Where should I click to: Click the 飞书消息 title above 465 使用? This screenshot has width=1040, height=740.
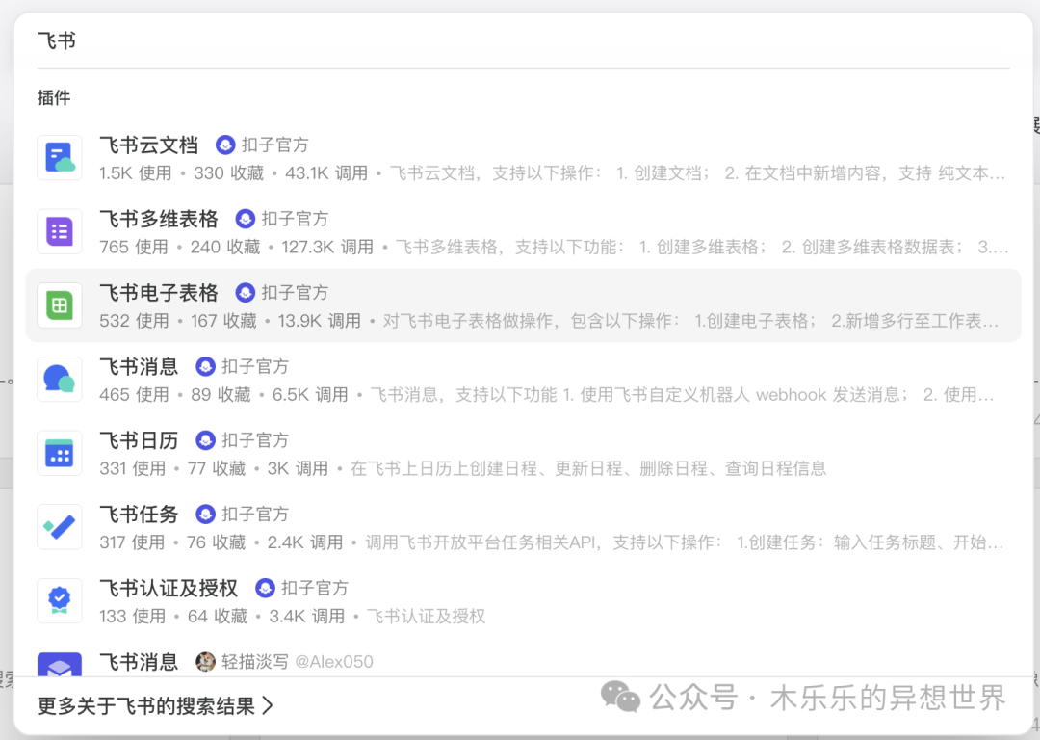(x=139, y=366)
